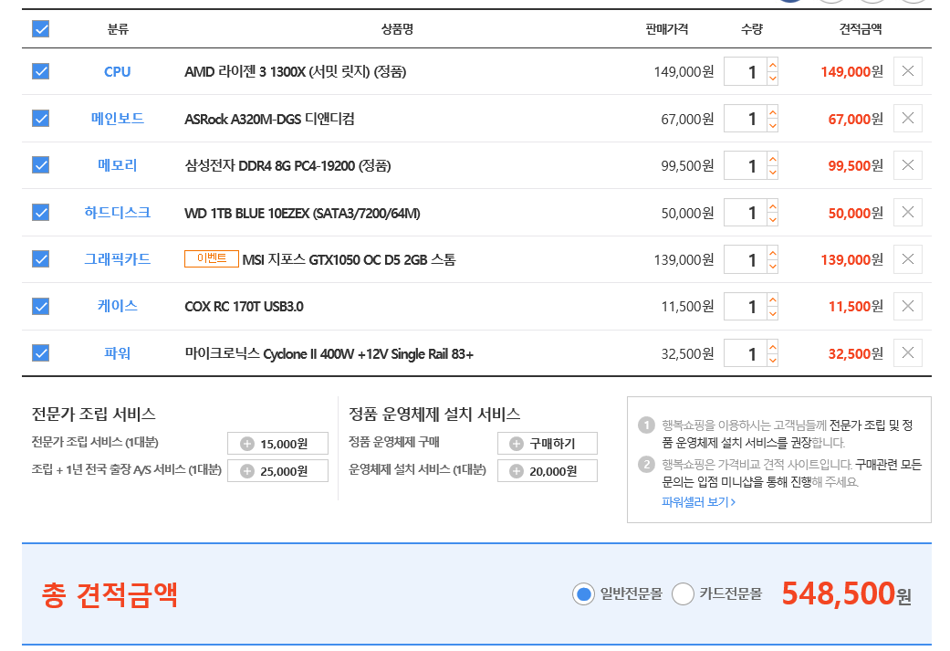950x651 pixels.
Task: Click X icon on 파워 row
Action: coord(907,352)
